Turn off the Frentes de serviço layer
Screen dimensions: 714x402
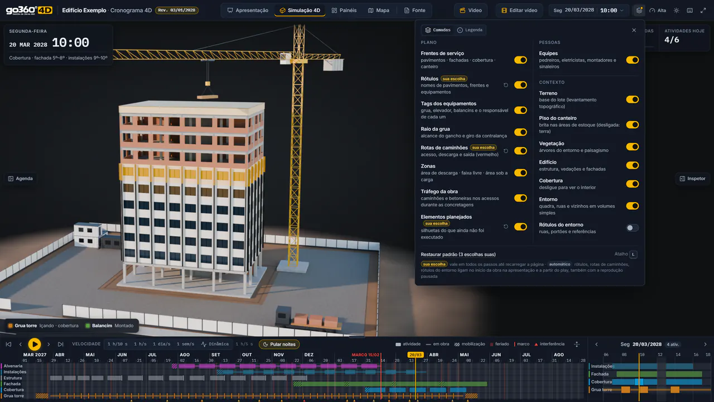pyautogui.click(x=520, y=60)
